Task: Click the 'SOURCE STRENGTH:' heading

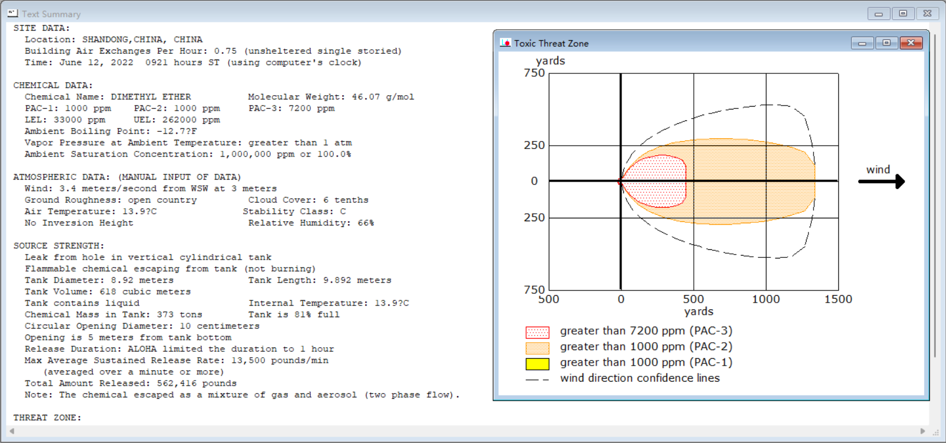Action: tap(58, 246)
